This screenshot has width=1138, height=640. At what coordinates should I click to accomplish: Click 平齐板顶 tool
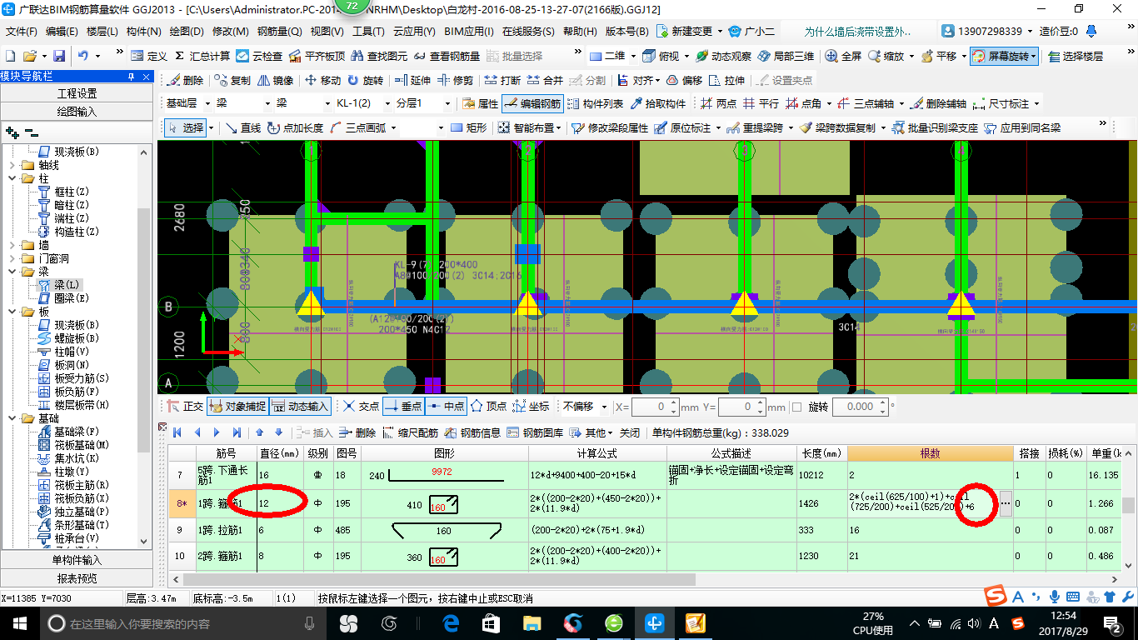point(317,56)
